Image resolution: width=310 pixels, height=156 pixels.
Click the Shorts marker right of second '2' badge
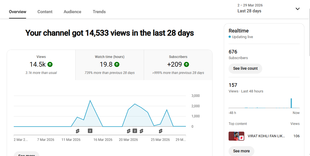[x=141, y=131]
